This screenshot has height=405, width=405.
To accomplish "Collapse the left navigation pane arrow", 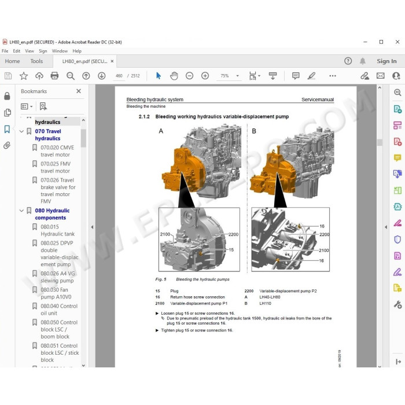I will [92, 227].
